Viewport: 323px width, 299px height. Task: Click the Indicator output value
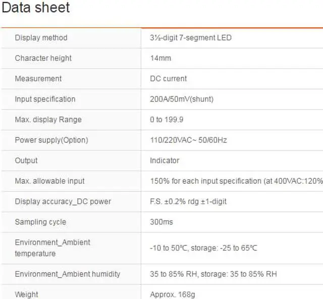(x=165, y=161)
